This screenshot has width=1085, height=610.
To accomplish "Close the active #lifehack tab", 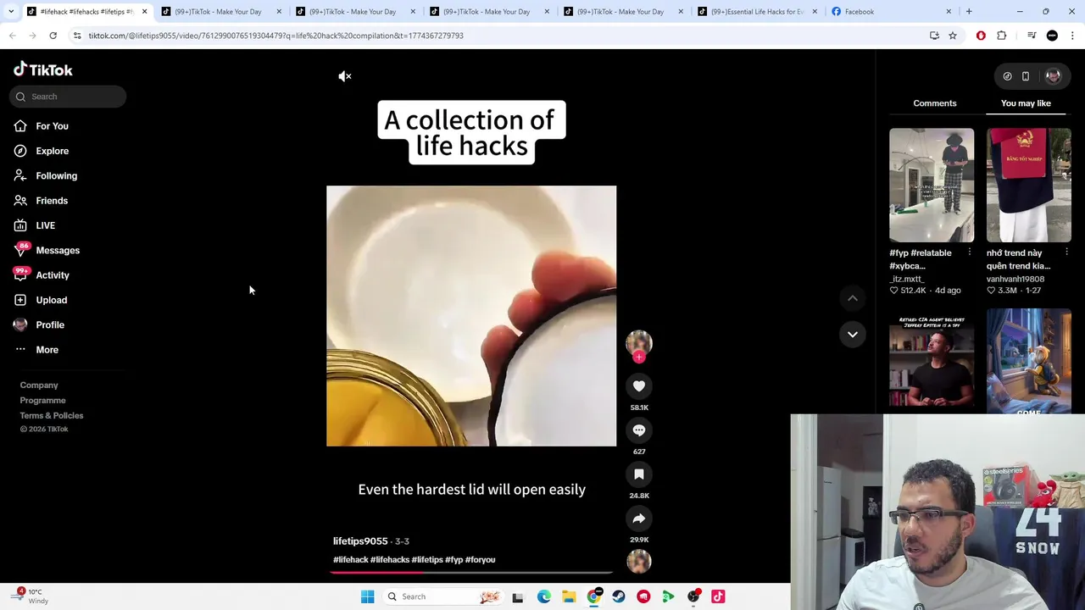I will (x=144, y=12).
